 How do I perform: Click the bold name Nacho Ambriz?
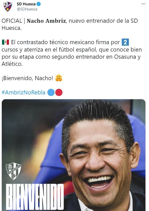click(46, 21)
